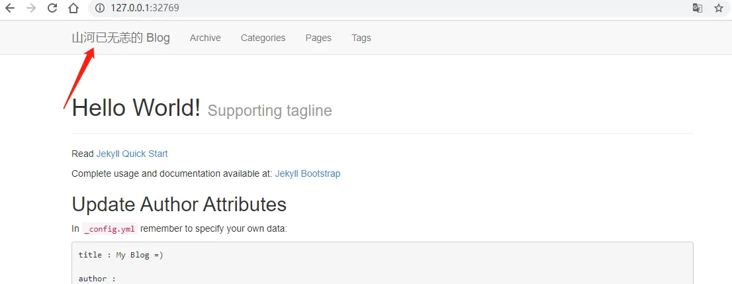Image resolution: width=732 pixels, height=284 pixels.
Task: Open the Tags navigation item
Action: [361, 38]
